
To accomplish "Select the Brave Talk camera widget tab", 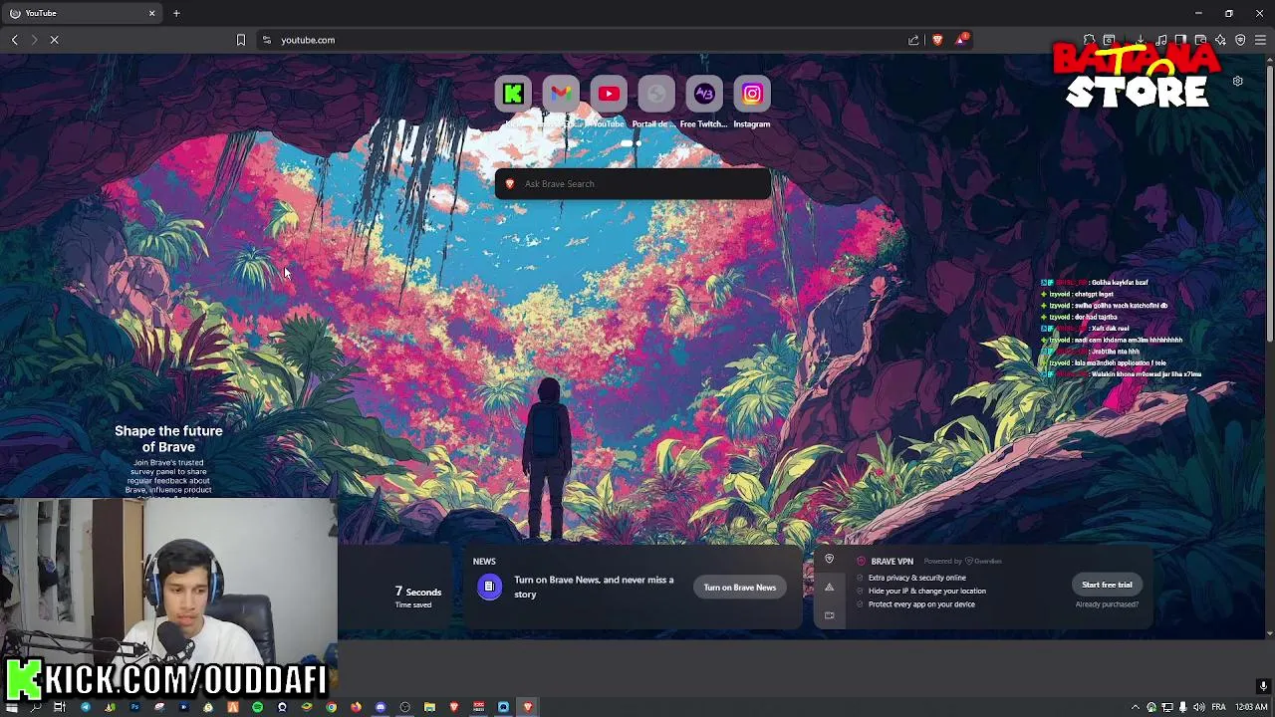I will click(x=829, y=615).
